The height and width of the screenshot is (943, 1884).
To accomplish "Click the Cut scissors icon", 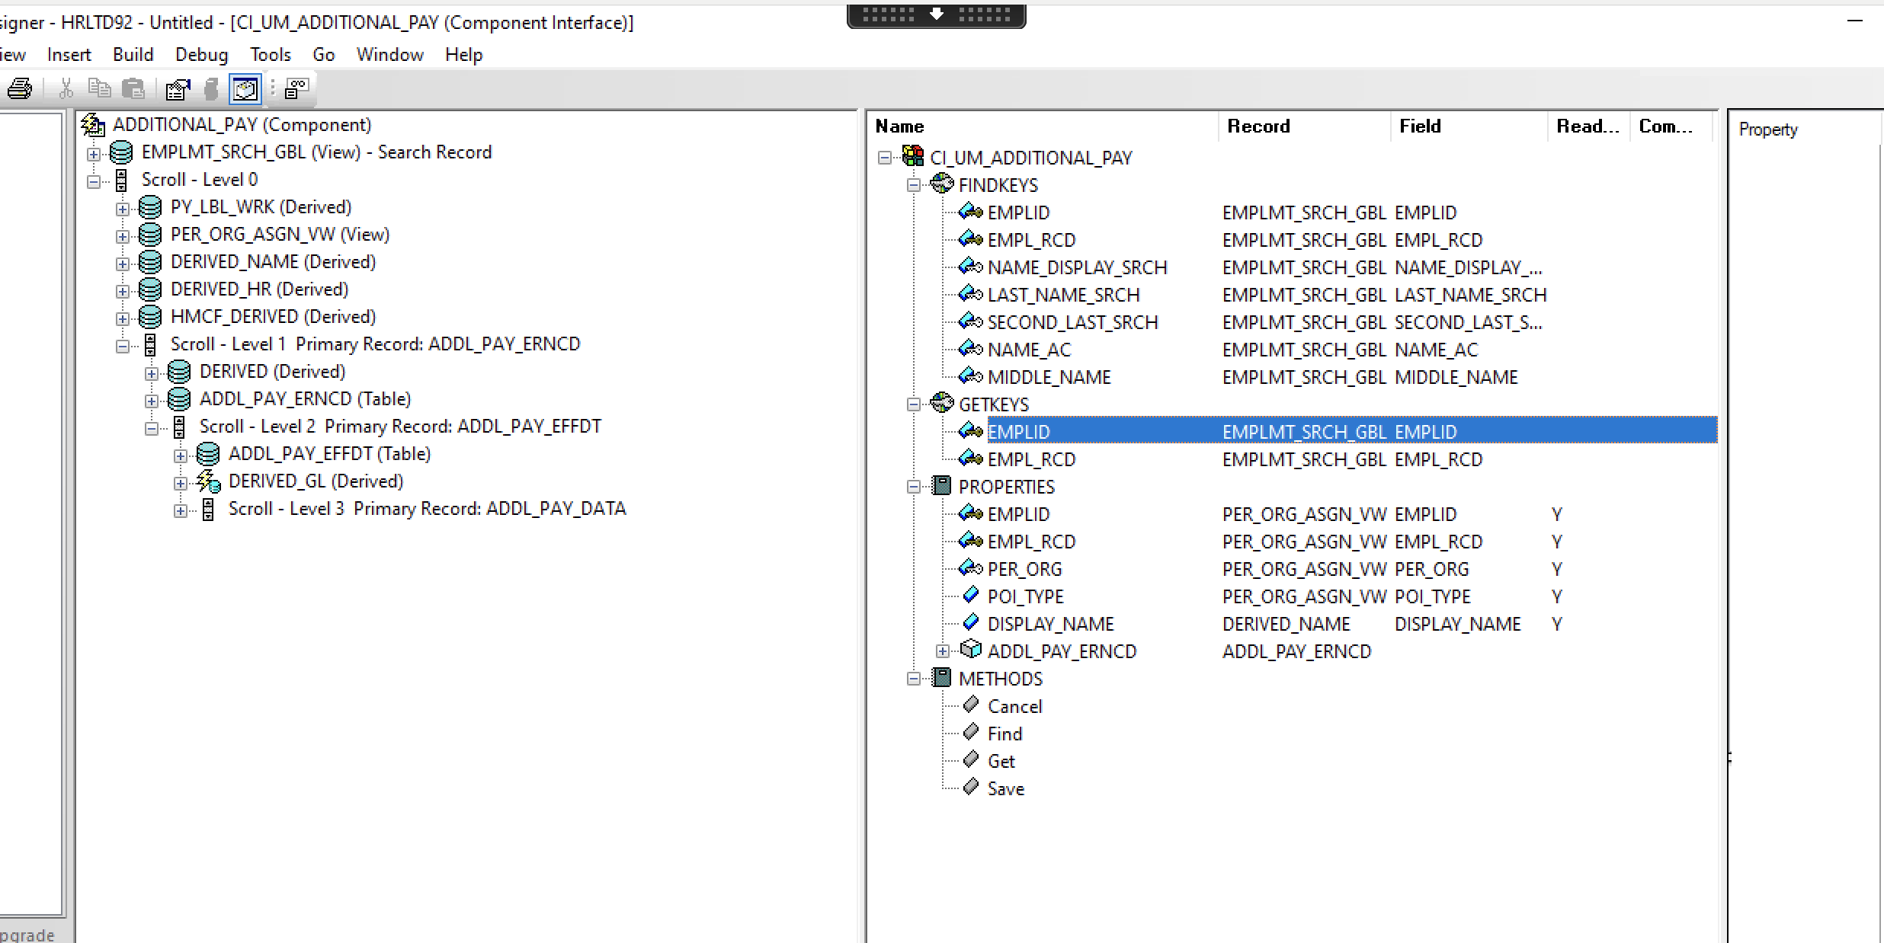I will 66,89.
